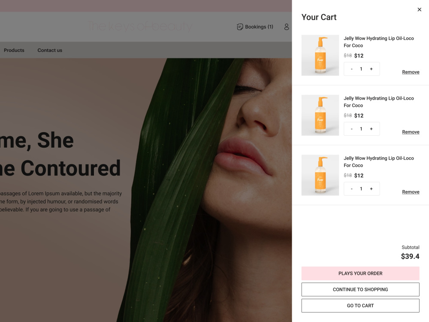Screen dimensions: 429x322
Task: Click the first item's quantity field
Action: (x=361, y=69)
